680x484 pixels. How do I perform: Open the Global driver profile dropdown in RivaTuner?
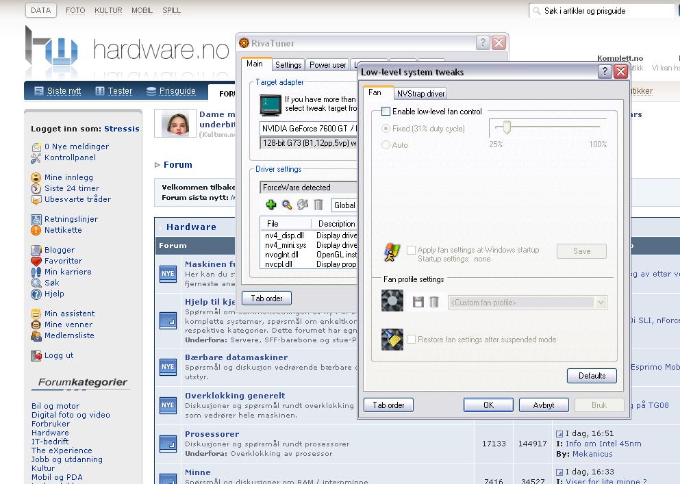(344, 205)
